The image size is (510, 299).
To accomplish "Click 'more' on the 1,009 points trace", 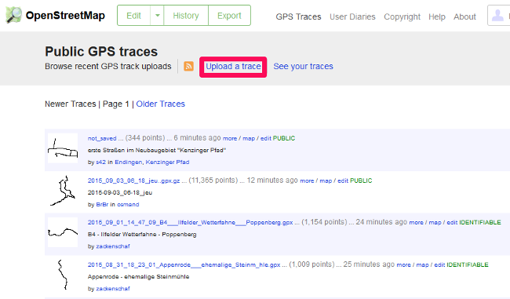I will point(404,264).
